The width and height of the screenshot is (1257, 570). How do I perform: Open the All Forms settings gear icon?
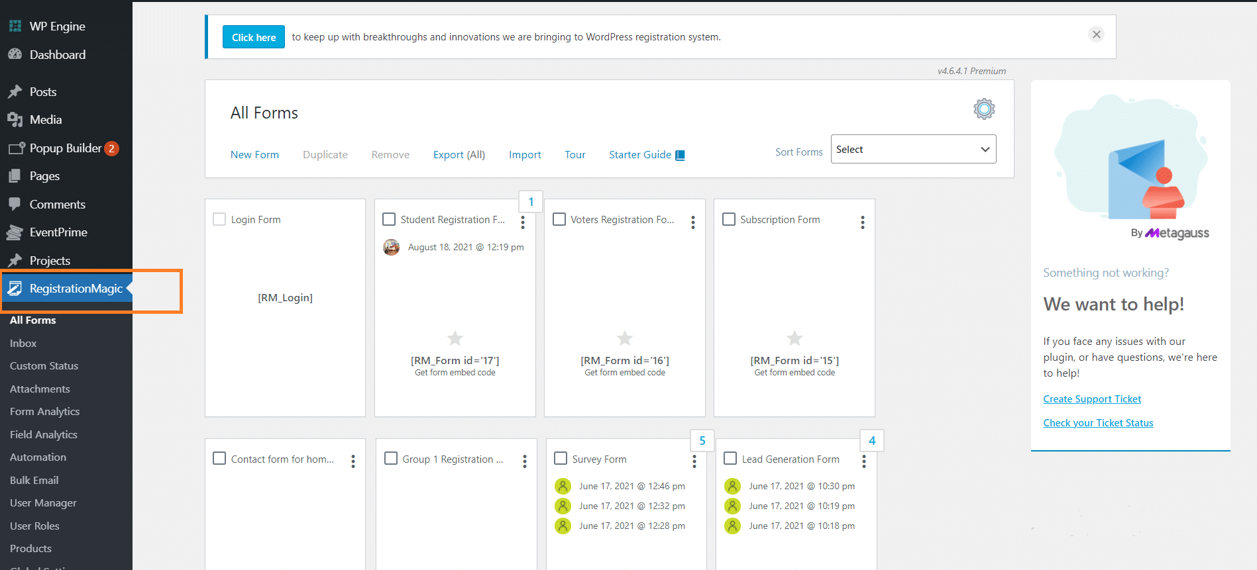pos(983,109)
